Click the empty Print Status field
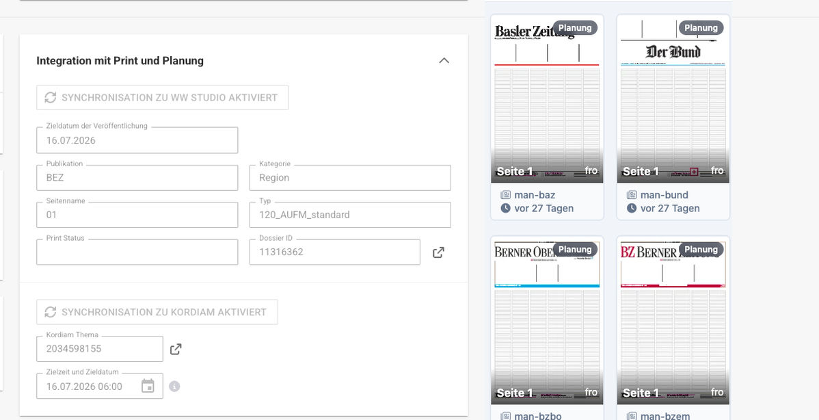 click(x=137, y=252)
